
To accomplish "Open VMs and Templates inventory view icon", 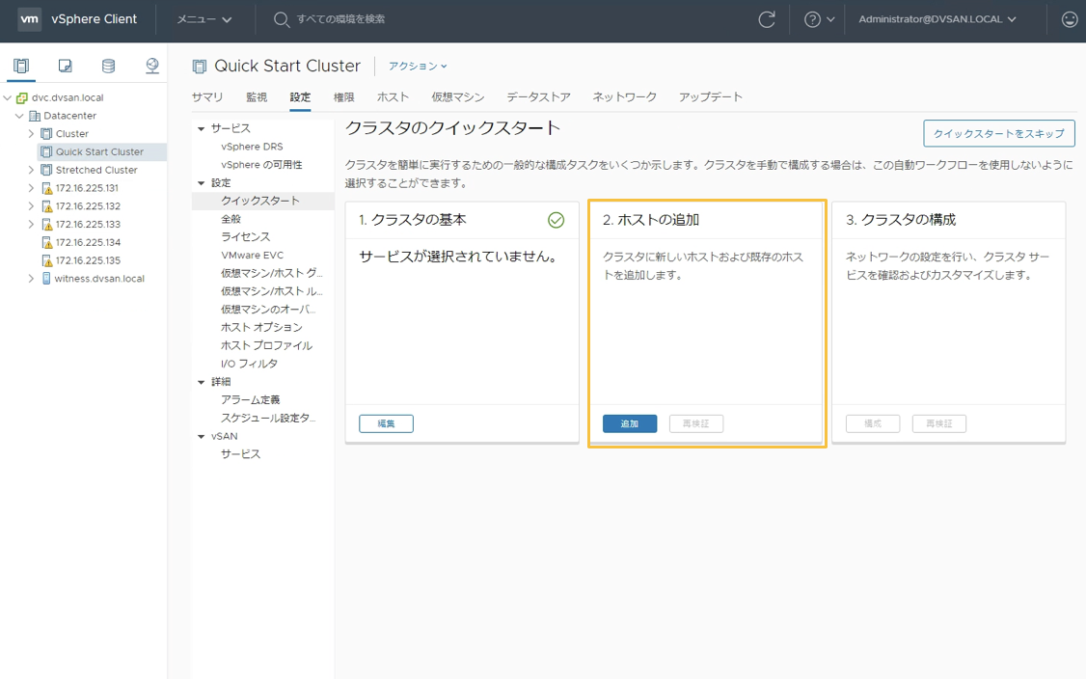I will click(66, 66).
